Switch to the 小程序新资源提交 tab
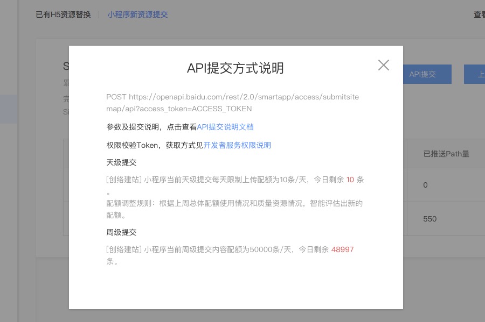Image resolution: width=485 pixels, height=322 pixels. click(x=137, y=15)
